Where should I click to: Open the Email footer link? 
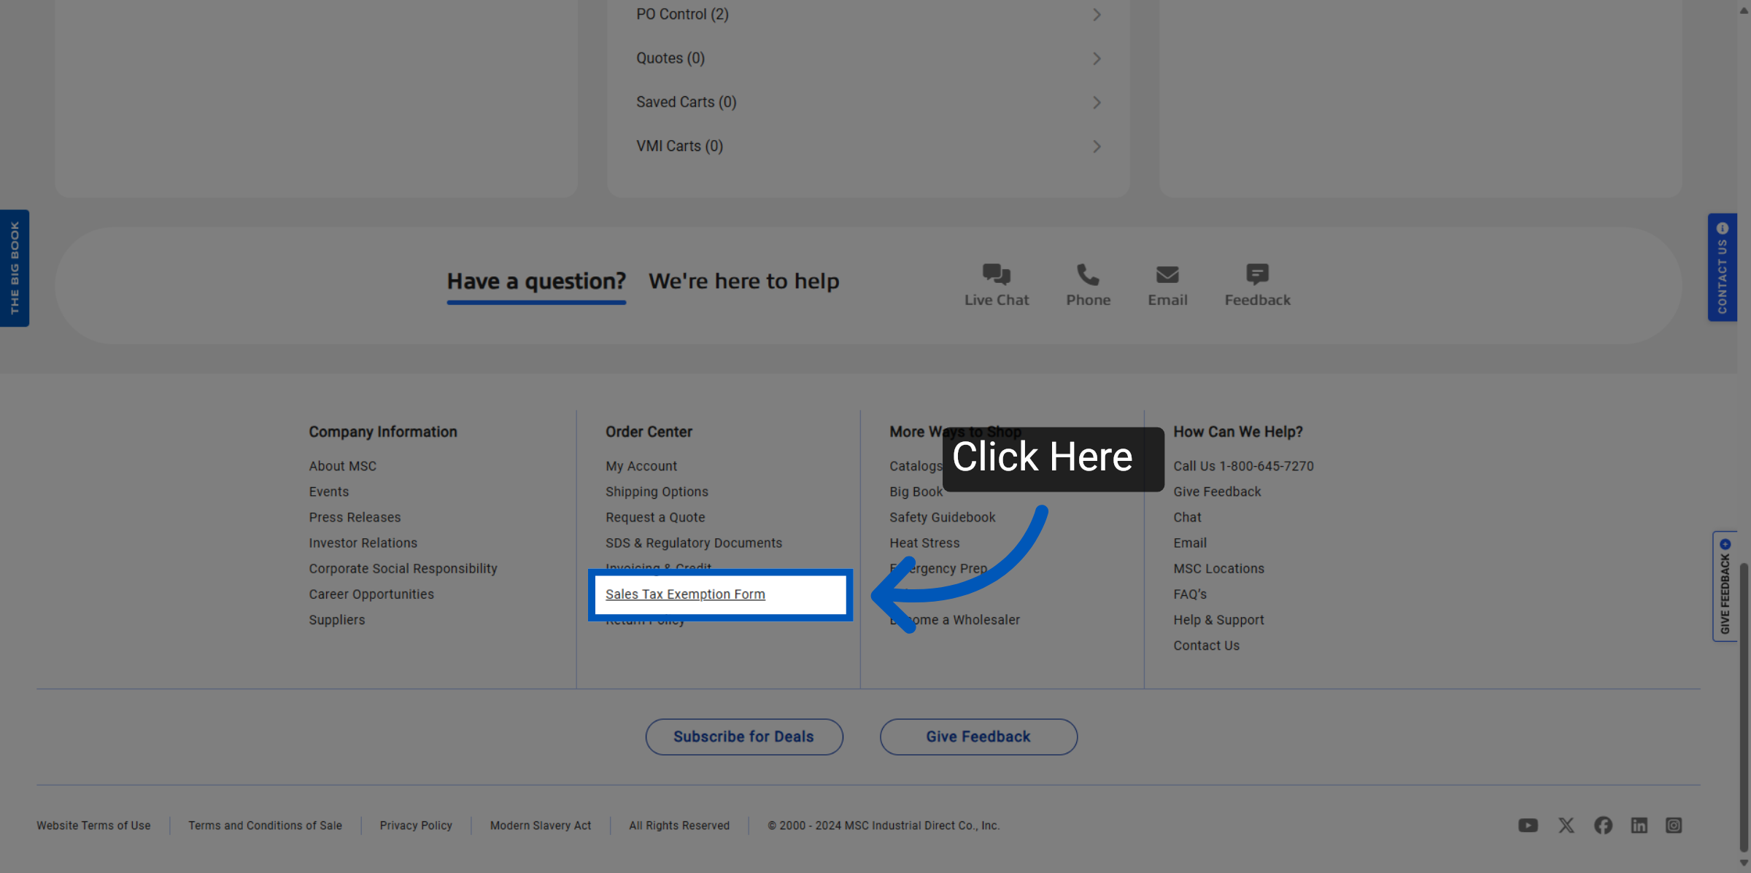(x=1190, y=543)
